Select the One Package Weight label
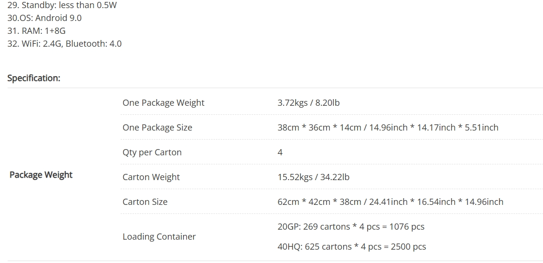This screenshot has height=263, width=543. coord(163,103)
